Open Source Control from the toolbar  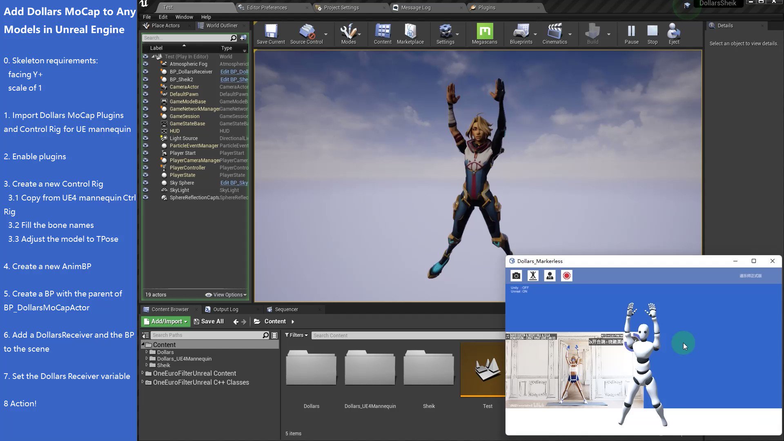tap(306, 34)
